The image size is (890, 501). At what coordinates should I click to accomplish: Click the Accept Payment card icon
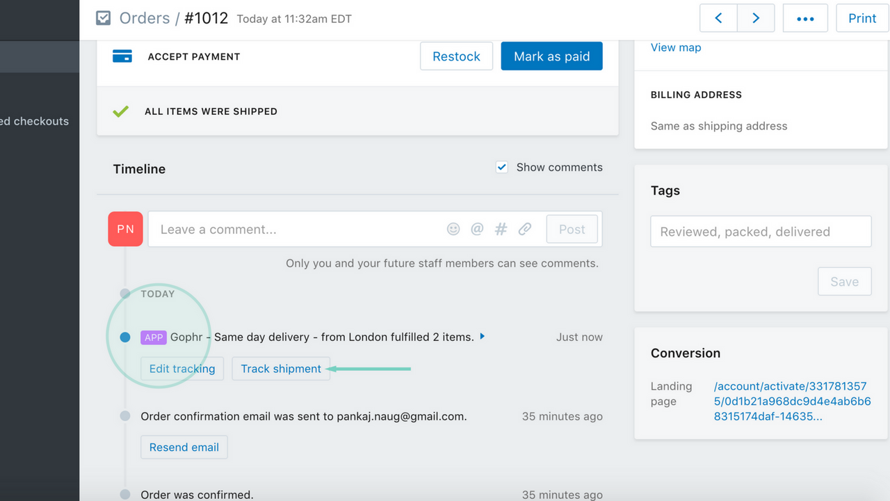pos(122,56)
